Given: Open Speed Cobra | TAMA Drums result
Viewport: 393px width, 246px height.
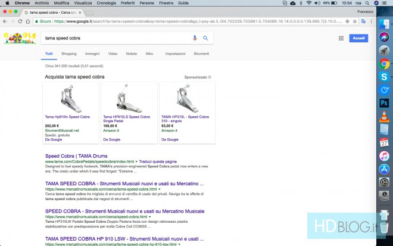Looking at the screenshot, I should [x=76, y=156].
